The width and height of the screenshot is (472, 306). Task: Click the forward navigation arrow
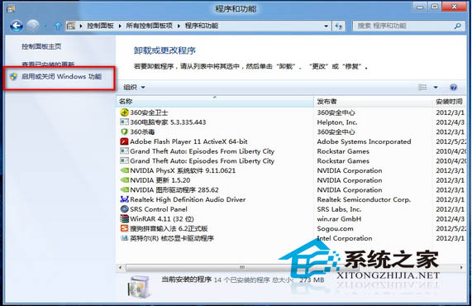[33, 26]
